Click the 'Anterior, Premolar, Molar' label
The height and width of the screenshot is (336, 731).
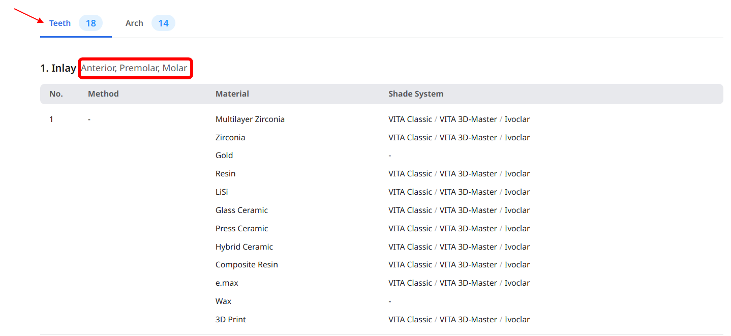[x=134, y=68]
